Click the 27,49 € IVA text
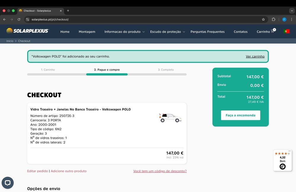The width and height of the screenshot is (296, 192). pyautogui.click(x=256, y=102)
